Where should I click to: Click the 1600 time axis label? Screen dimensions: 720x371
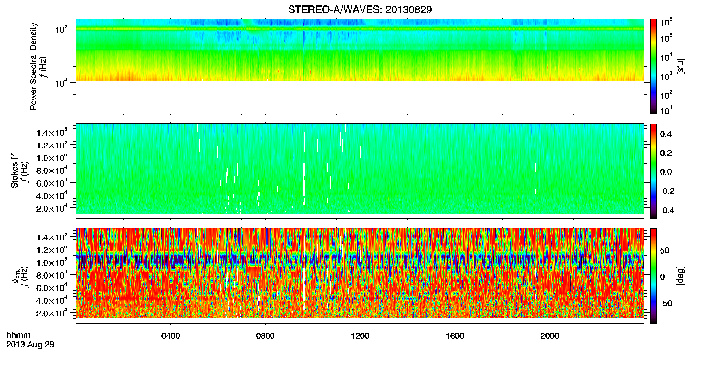455,336
